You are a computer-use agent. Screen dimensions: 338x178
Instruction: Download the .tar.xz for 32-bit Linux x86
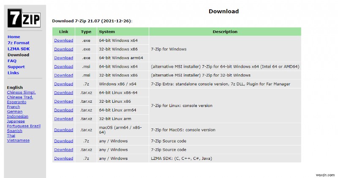click(64, 101)
